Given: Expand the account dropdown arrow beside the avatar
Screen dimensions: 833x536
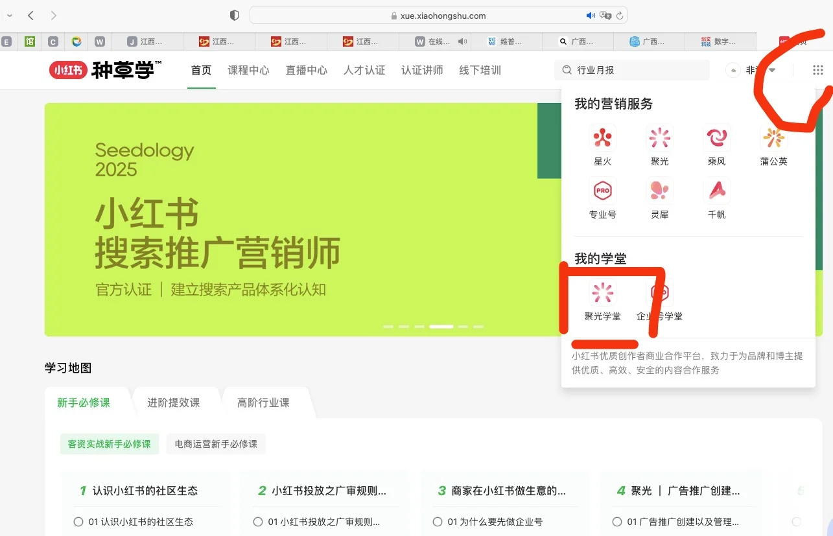Looking at the screenshot, I should (772, 70).
